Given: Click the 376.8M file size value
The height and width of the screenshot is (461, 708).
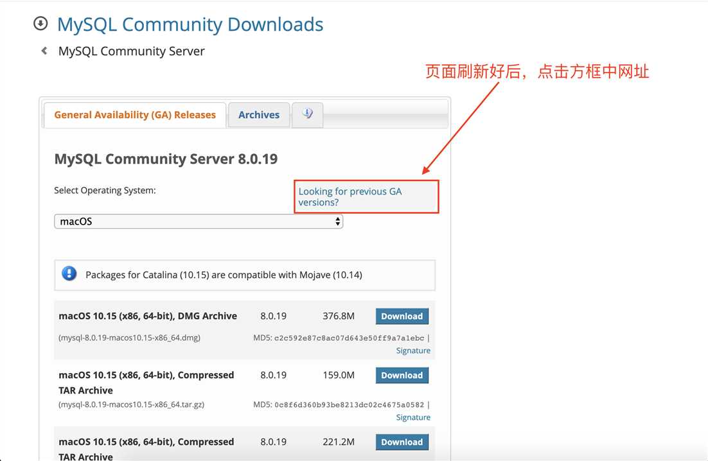Looking at the screenshot, I should pyautogui.click(x=339, y=316).
